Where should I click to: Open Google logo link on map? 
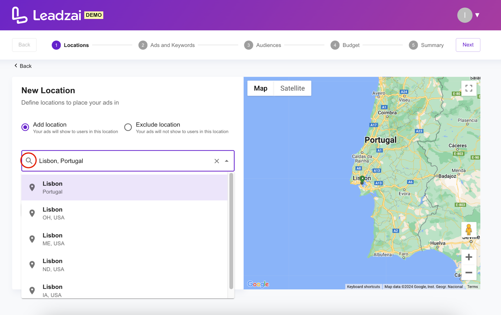point(258,284)
